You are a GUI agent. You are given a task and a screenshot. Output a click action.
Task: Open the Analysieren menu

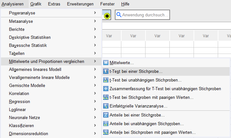[x=13, y=4]
